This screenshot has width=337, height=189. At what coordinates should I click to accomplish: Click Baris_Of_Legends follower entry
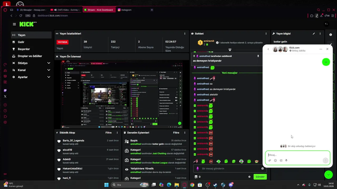73,141
